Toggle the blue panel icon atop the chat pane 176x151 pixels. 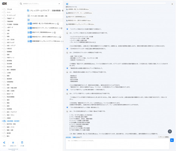point(67,4)
